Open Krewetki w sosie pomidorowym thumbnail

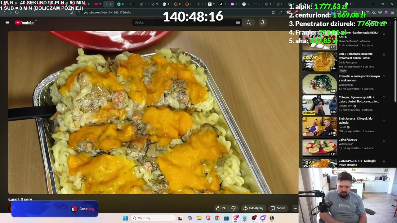coord(320,84)
